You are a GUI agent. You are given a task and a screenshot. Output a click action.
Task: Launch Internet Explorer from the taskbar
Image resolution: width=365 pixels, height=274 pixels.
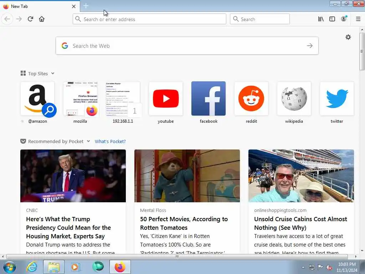32,267
